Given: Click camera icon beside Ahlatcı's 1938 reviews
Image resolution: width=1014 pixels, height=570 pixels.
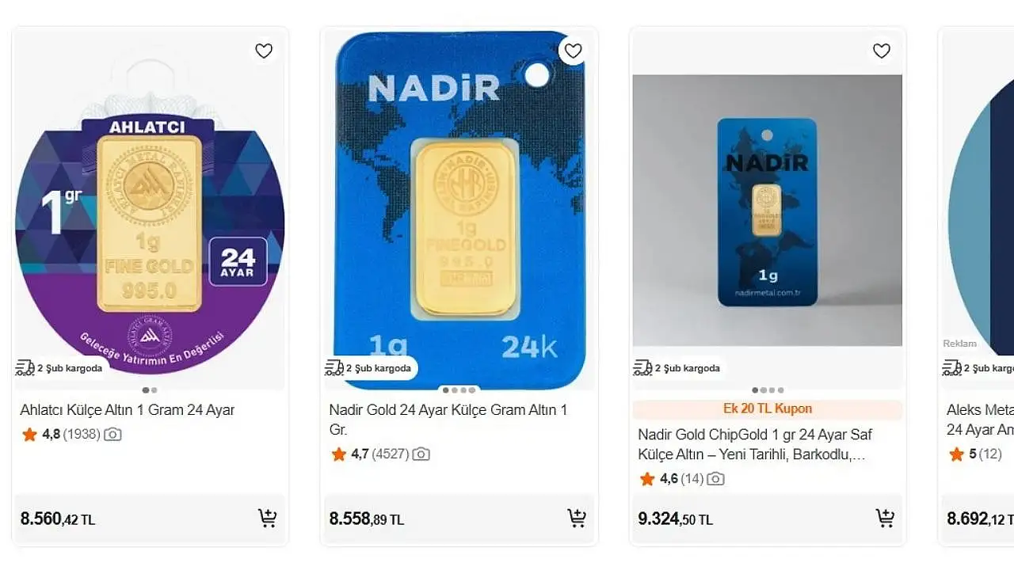Looking at the screenshot, I should [113, 435].
